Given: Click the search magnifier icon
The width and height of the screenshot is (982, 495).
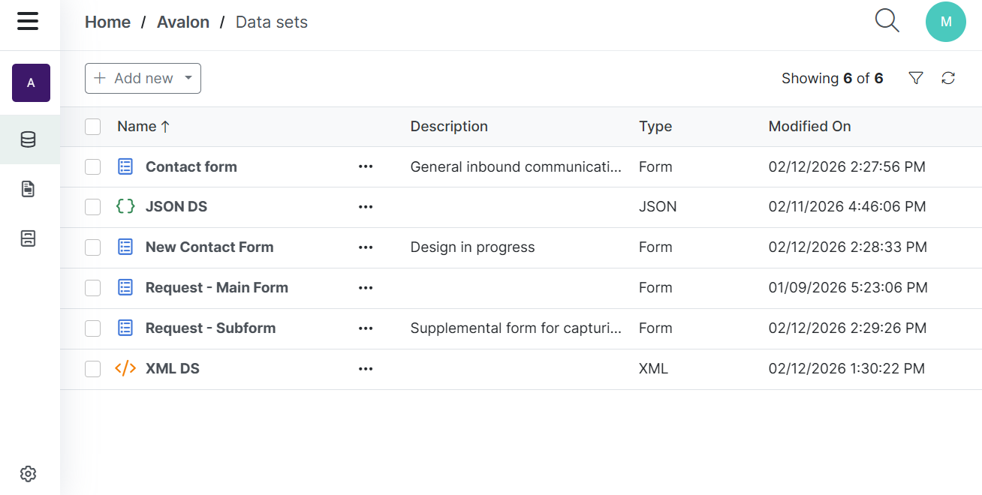Looking at the screenshot, I should pyautogui.click(x=887, y=21).
